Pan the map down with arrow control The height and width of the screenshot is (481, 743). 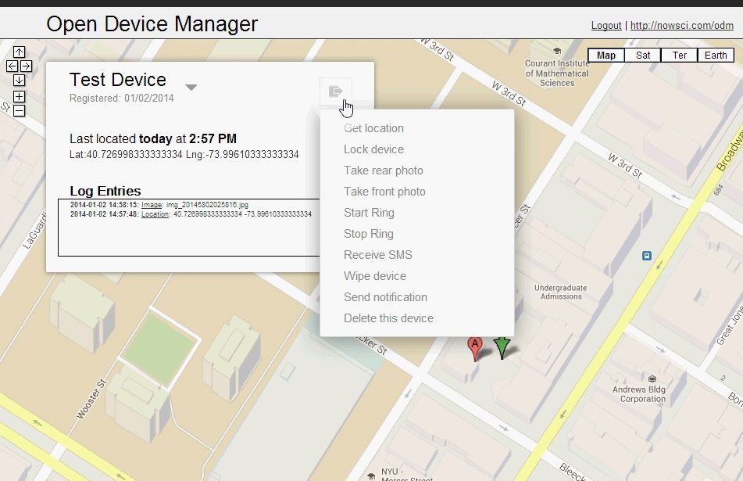click(x=19, y=80)
